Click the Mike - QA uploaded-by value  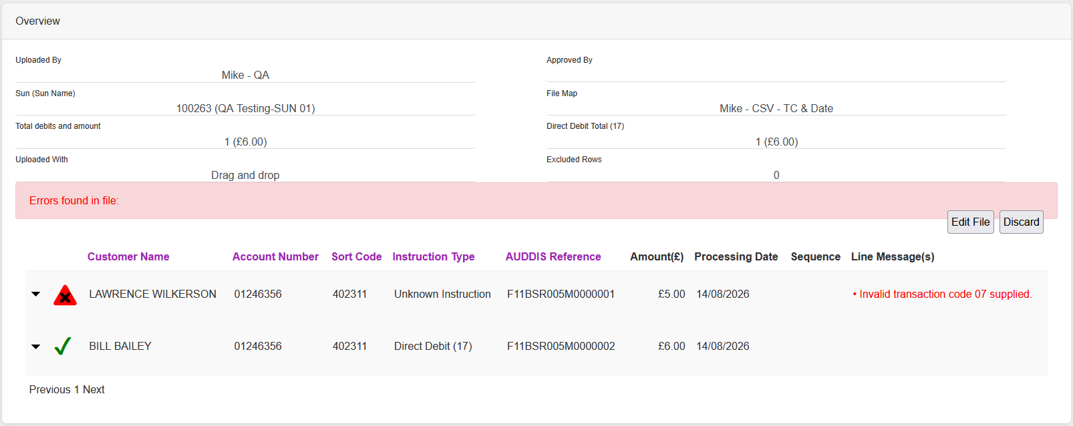point(245,75)
